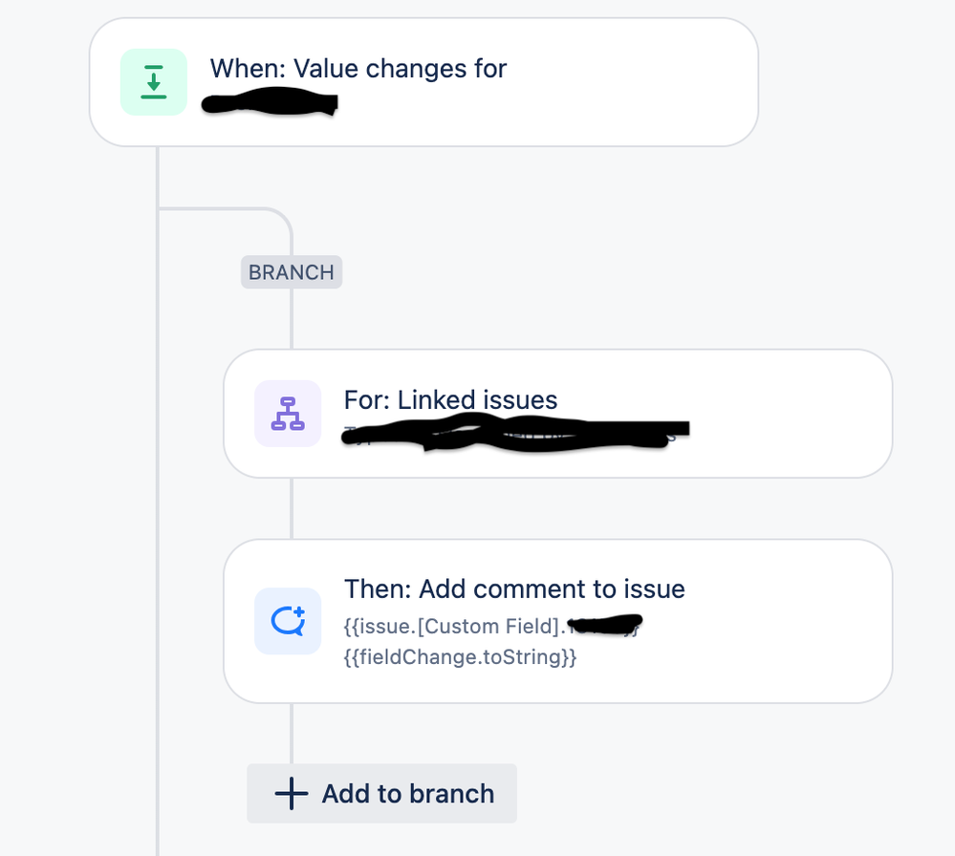Select the Then: Add comment to issue title
955x856 pixels.
point(516,589)
